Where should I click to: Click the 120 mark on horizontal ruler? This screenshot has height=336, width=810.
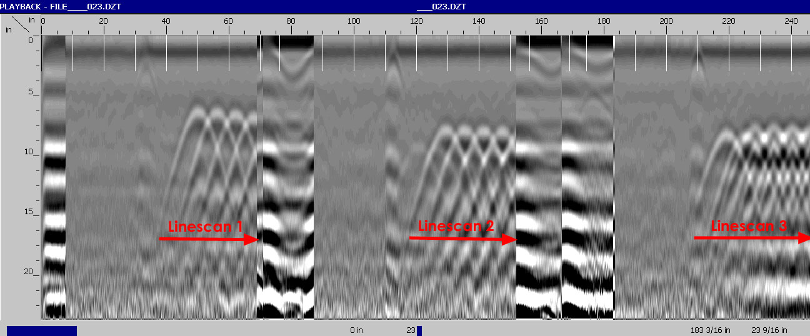pyautogui.click(x=416, y=21)
